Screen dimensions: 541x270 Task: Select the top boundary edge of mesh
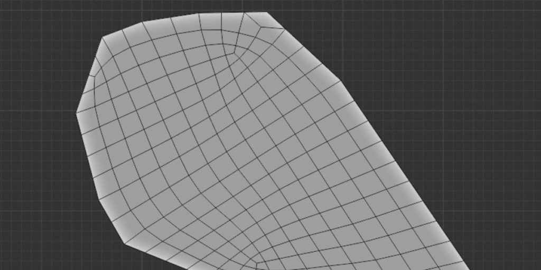(206, 14)
